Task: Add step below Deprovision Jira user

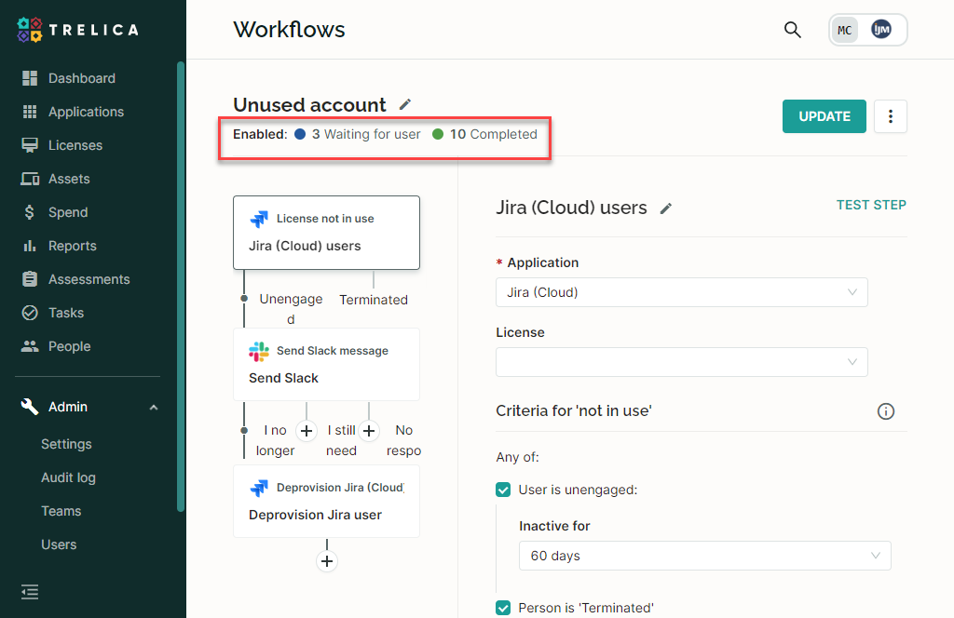Action: coord(327,561)
